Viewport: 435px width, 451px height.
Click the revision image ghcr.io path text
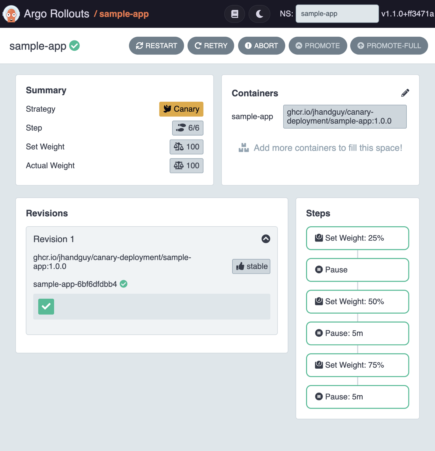(x=112, y=262)
